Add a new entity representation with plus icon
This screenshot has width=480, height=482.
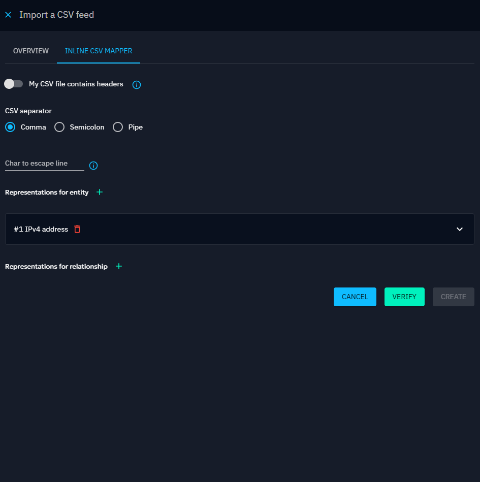(100, 192)
